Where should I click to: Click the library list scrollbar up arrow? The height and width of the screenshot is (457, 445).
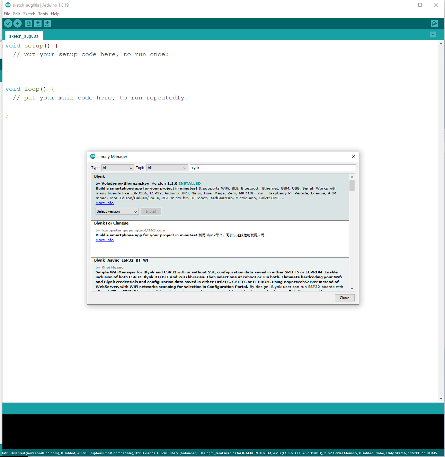pyautogui.click(x=352, y=177)
